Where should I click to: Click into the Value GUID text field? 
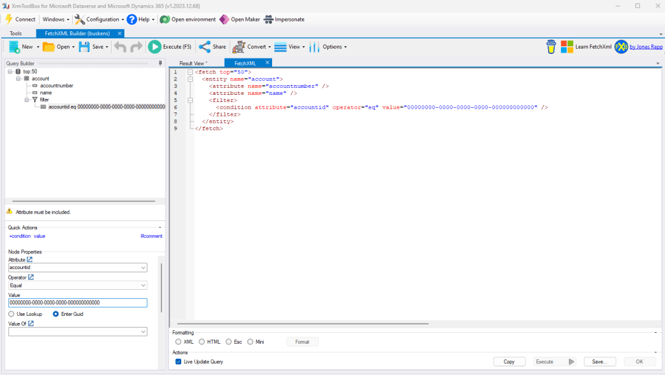pos(77,303)
